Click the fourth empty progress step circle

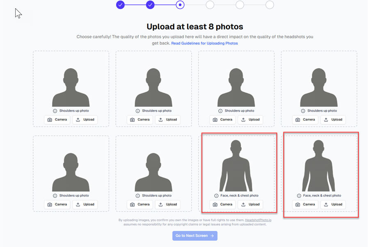[x=210, y=5]
